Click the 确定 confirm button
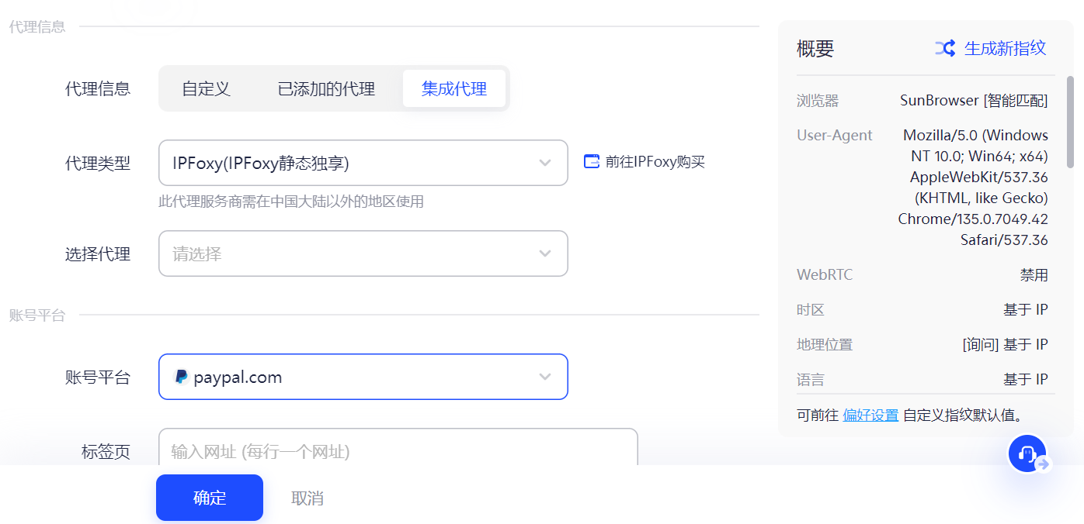This screenshot has width=1084, height=524. pyautogui.click(x=210, y=498)
